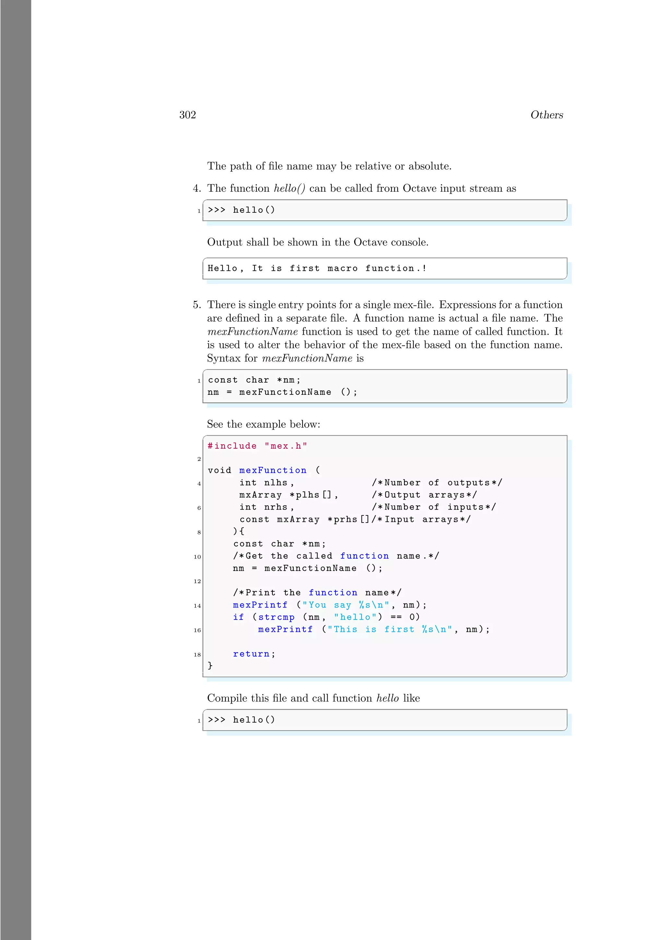Click code line 'const char *nm;' in syntax box
This screenshot has width=664, height=940.
[x=254, y=380]
